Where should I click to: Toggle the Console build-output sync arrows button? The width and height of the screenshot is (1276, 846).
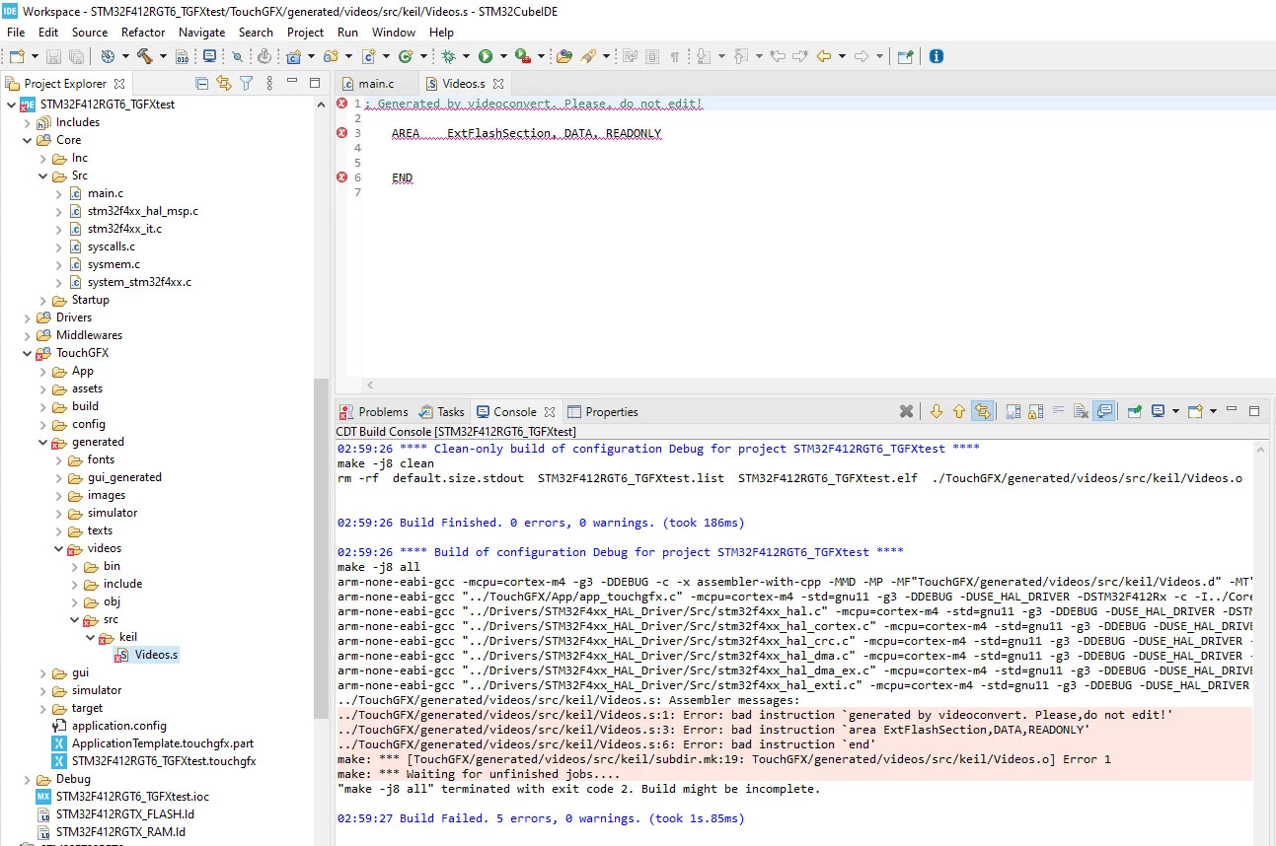coord(983,411)
